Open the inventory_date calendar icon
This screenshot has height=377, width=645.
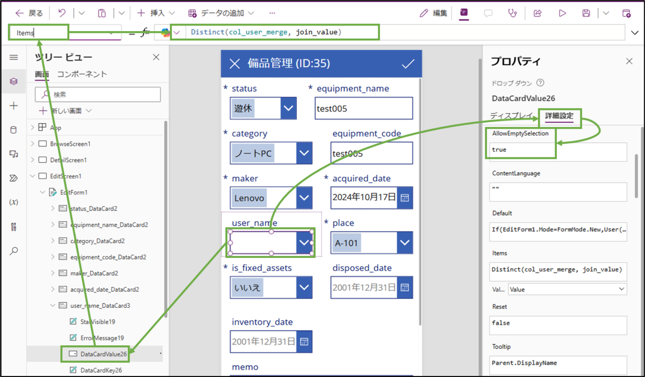304,341
